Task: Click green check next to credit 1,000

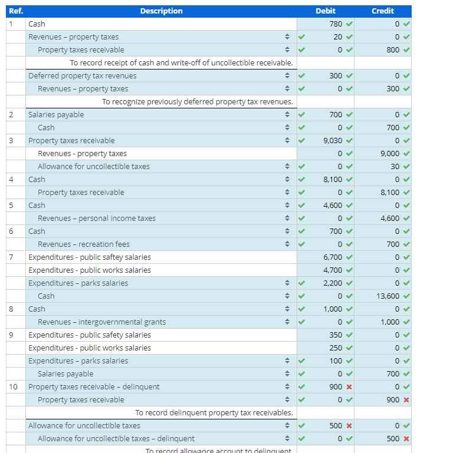Action: pyautogui.click(x=406, y=322)
